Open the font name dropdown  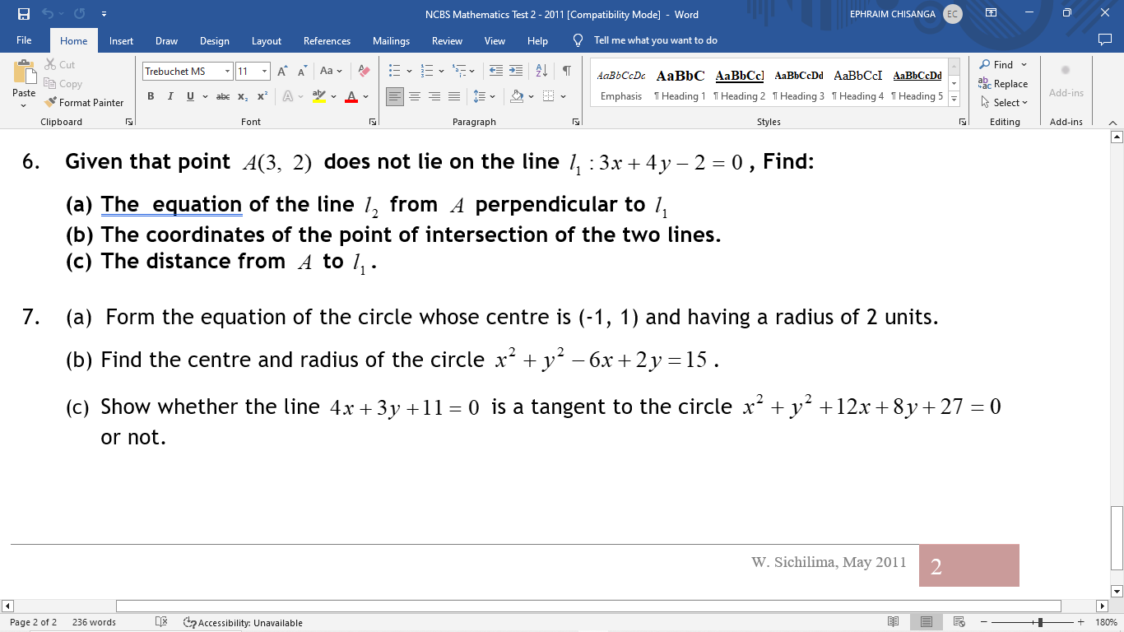228,72
